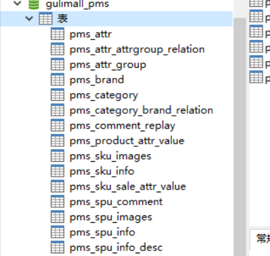Select pms_sku_info table name
Viewport: 270px width, 256px height.
click(x=102, y=171)
